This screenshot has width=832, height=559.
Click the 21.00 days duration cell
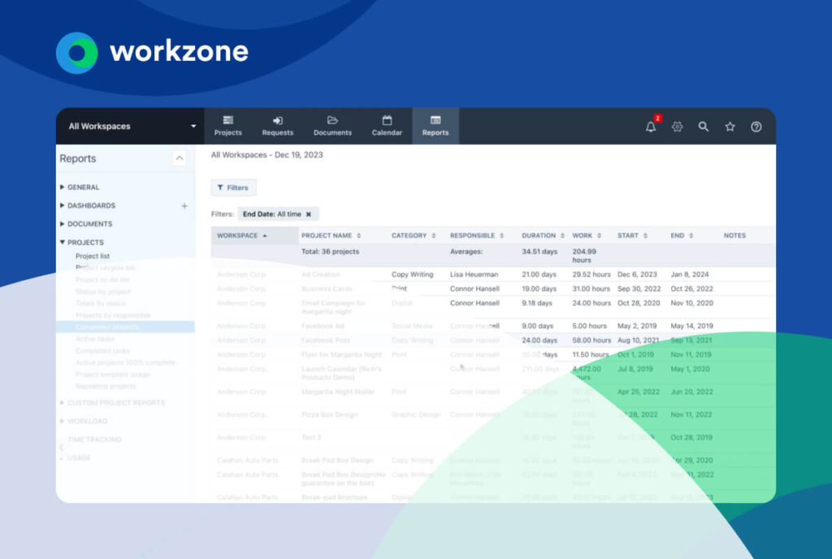coord(539,275)
